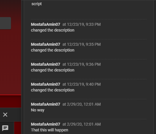
Task: Click the X close icon
Action: [5, 115]
